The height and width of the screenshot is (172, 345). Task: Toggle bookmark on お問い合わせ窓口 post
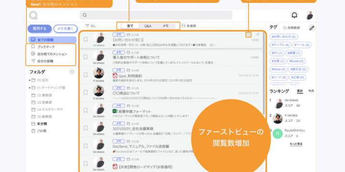point(86,39)
